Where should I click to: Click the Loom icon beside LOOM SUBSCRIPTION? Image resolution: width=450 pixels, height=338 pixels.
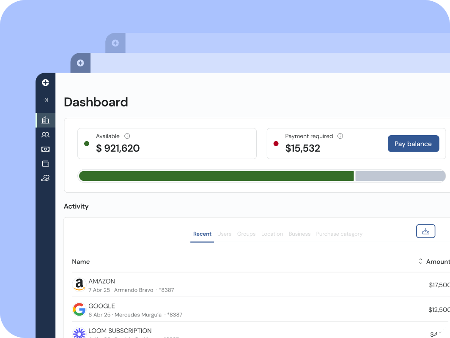click(79, 333)
